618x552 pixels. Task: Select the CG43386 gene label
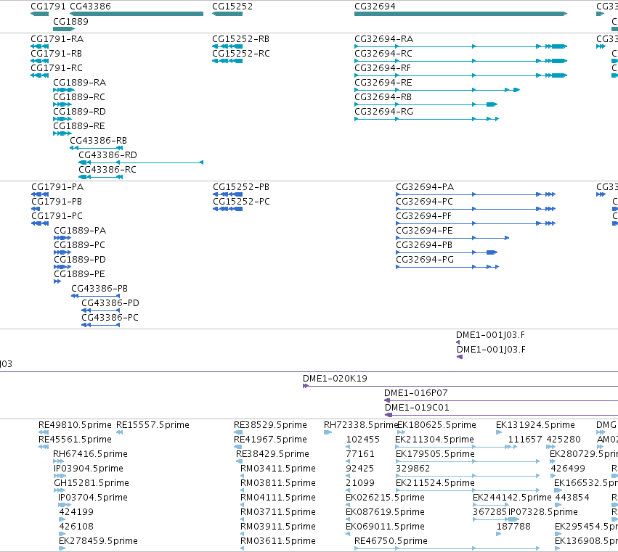point(90,7)
